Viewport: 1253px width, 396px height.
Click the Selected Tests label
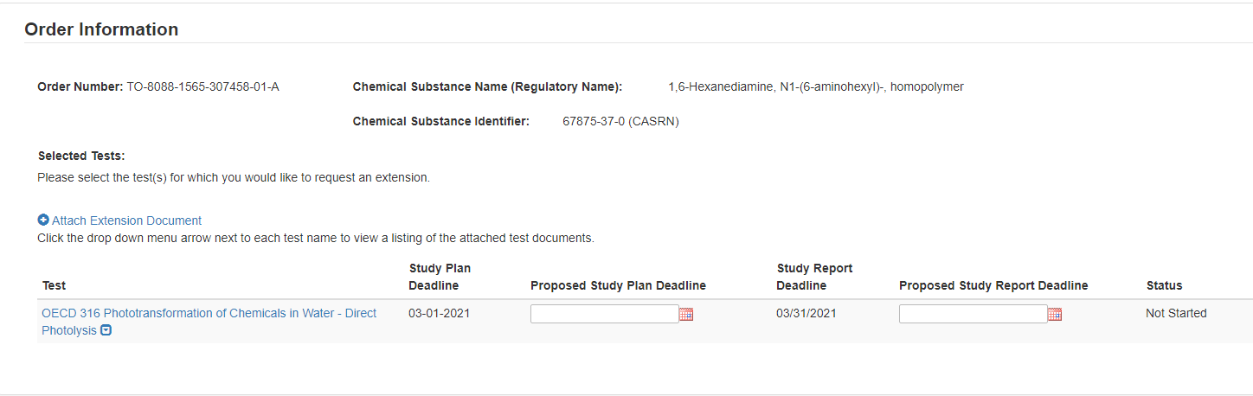pyautogui.click(x=81, y=156)
